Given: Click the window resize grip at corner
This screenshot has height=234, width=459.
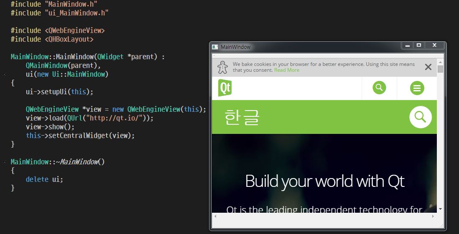Looking at the screenshot, I should [441, 226].
